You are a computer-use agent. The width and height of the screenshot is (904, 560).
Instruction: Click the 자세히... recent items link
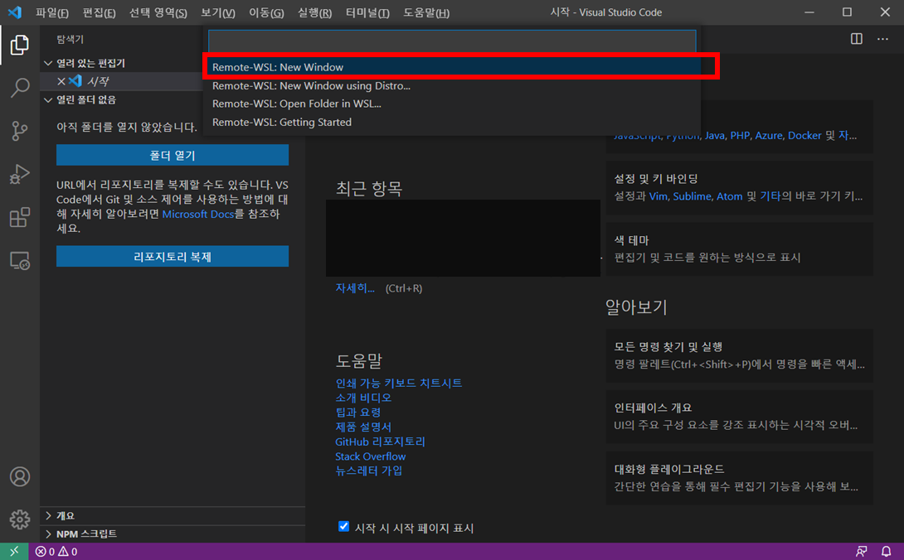tap(355, 288)
